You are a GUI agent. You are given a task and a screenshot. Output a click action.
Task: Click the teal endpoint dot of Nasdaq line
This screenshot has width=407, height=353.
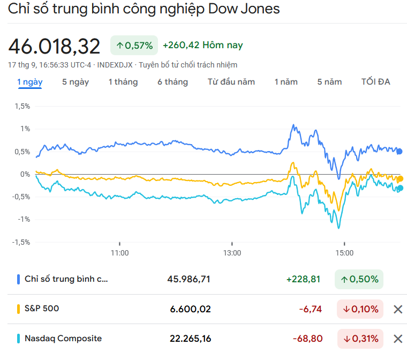pos(400,188)
